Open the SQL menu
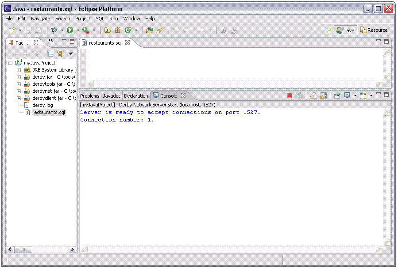Image resolution: width=398 pixels, height=269 pixels. pyautogui.click(x=100, y=19)
